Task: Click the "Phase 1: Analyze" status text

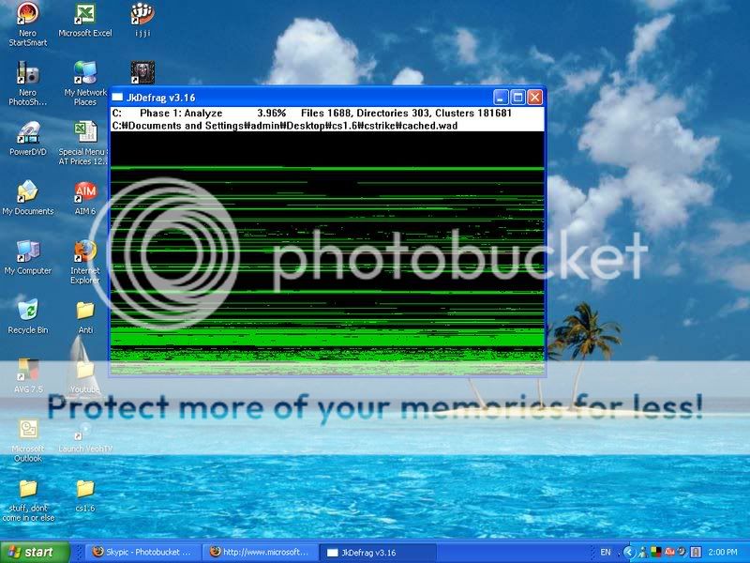Action: pos(181,114)
